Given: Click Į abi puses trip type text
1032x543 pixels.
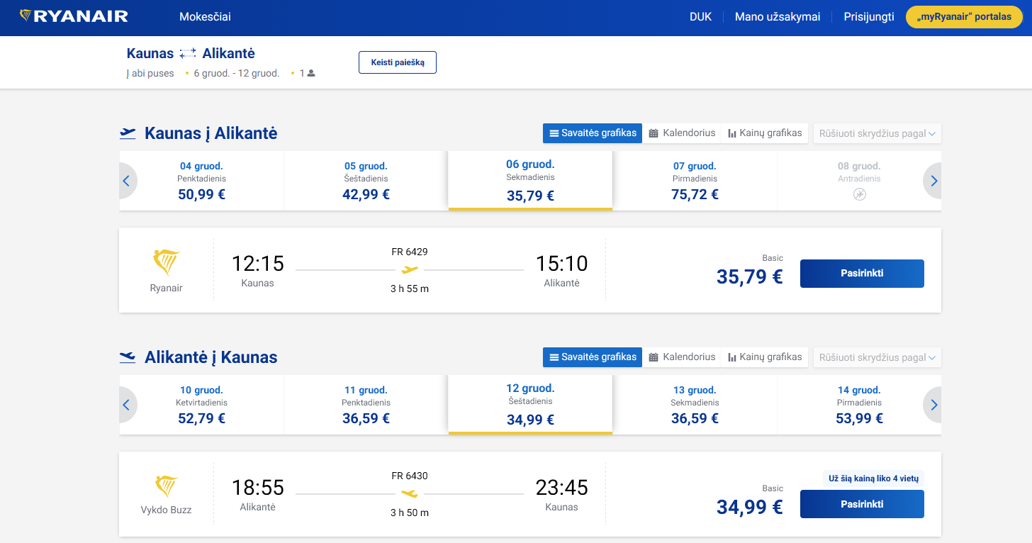Looking at the screenshot, I should click(150, 73).
